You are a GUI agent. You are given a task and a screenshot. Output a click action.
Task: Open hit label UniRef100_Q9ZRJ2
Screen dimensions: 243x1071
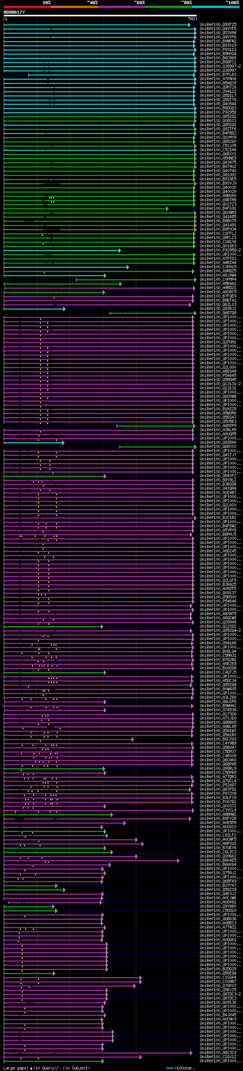tap(218, 309)
